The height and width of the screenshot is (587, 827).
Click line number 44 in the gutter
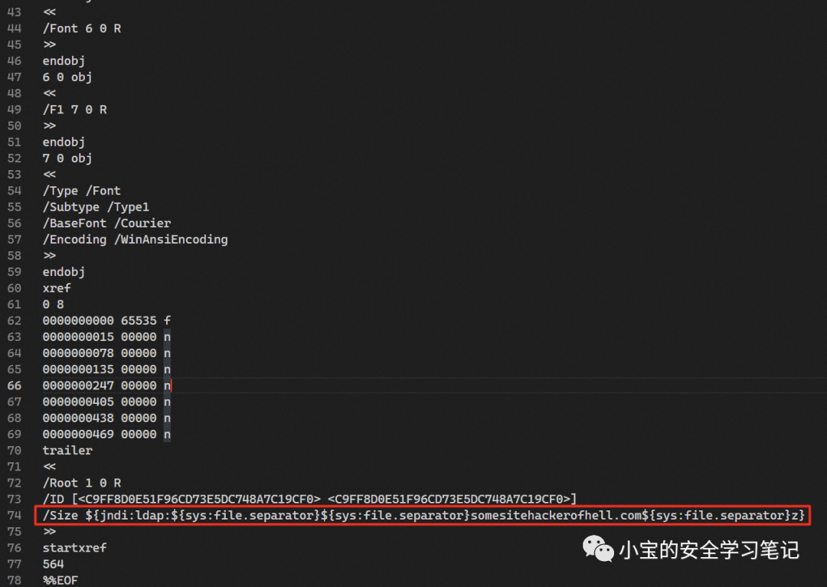(x=15, y=28)
